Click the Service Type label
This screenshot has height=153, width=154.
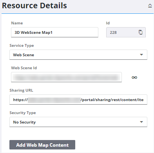pos(22,46)
